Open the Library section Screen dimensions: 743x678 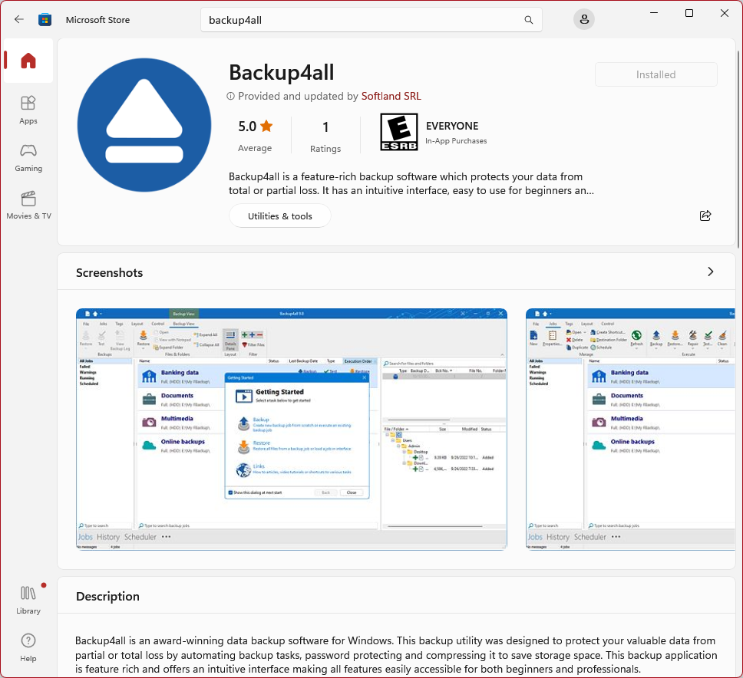[28, 600]
